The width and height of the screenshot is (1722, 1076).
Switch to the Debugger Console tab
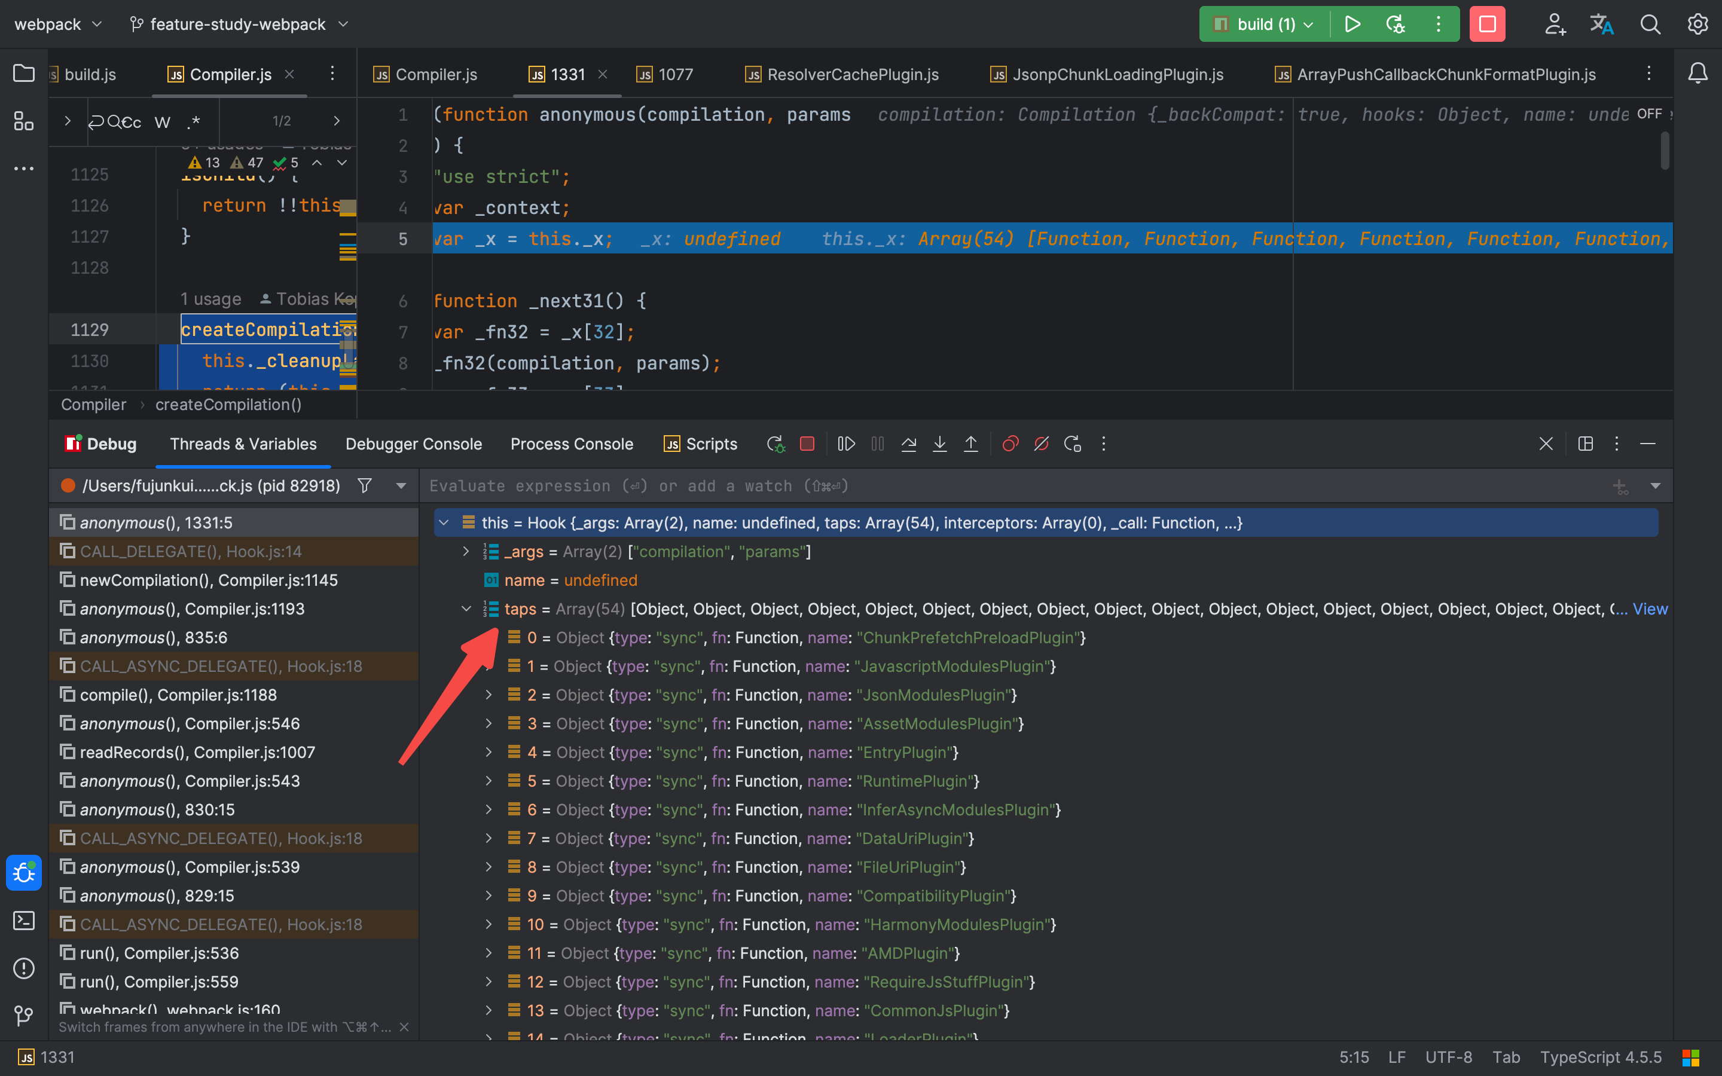[413, 444]
